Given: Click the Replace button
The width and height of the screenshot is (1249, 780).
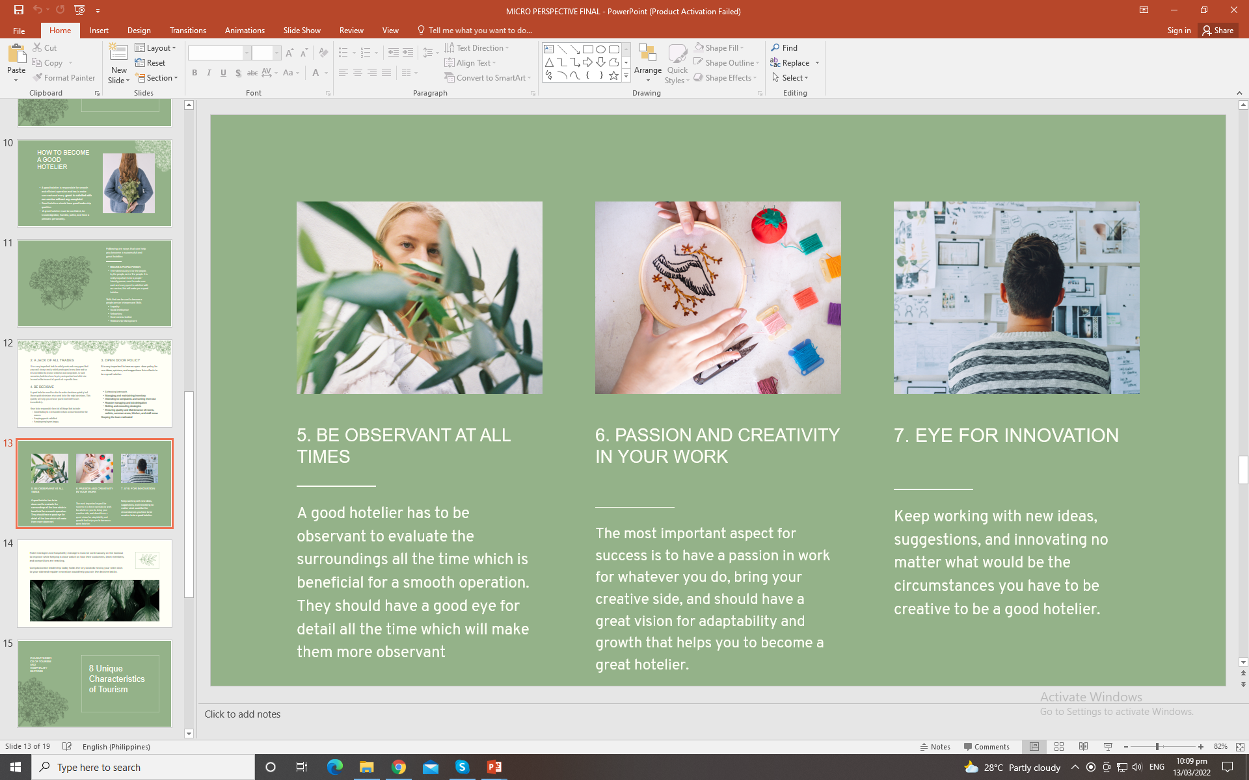Looking at the screenshot, I should [795, 63].
